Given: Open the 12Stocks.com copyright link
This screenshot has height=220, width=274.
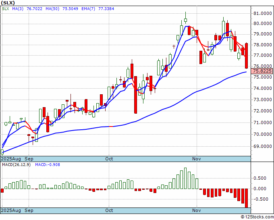Looking at the screenshot, I should pos(257,217).
